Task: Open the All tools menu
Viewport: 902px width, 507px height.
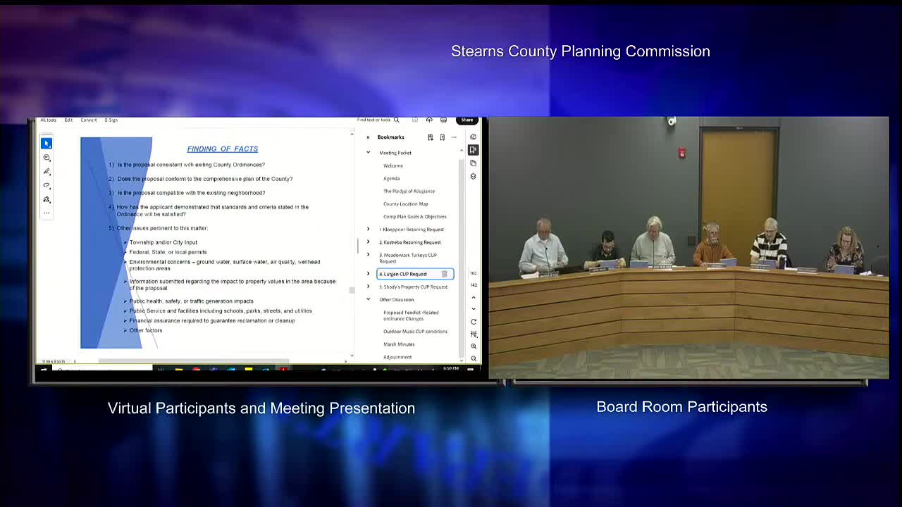Action: pos(49,120)
